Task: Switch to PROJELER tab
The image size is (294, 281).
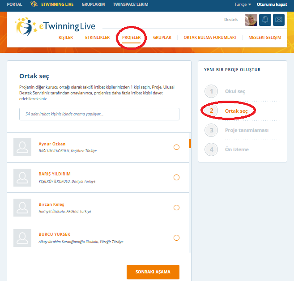Action: tap(131, 38)
